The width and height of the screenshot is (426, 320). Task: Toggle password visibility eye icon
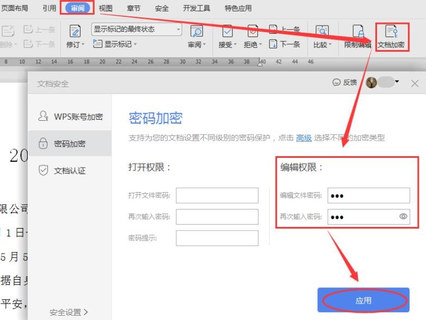[403, 216]
